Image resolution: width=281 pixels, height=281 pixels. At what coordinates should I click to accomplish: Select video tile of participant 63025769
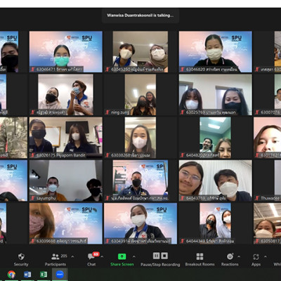(x=216, y=95)
